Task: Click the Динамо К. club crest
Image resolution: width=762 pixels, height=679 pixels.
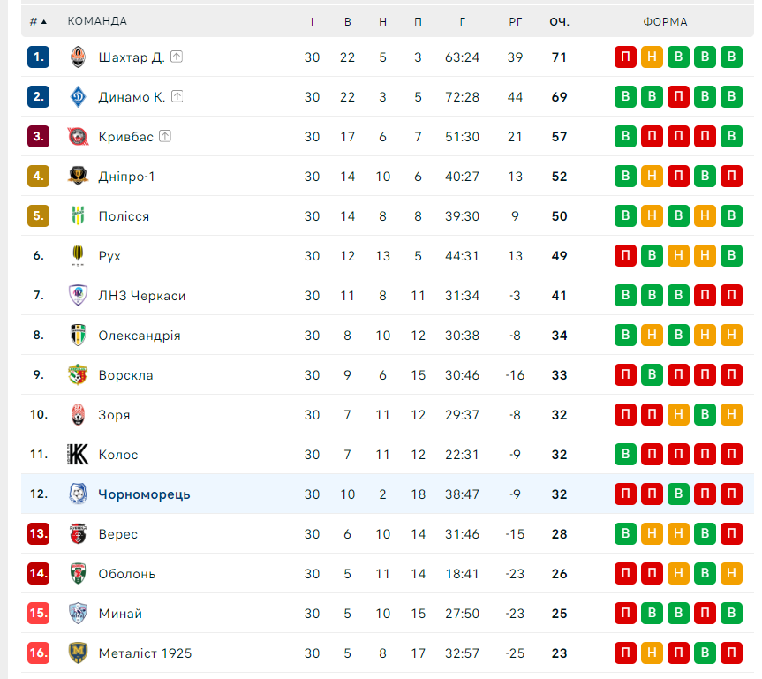Action: coord(78,97)
